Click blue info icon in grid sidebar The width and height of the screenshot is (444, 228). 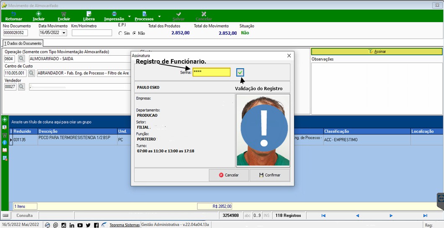tap(5, 143)
